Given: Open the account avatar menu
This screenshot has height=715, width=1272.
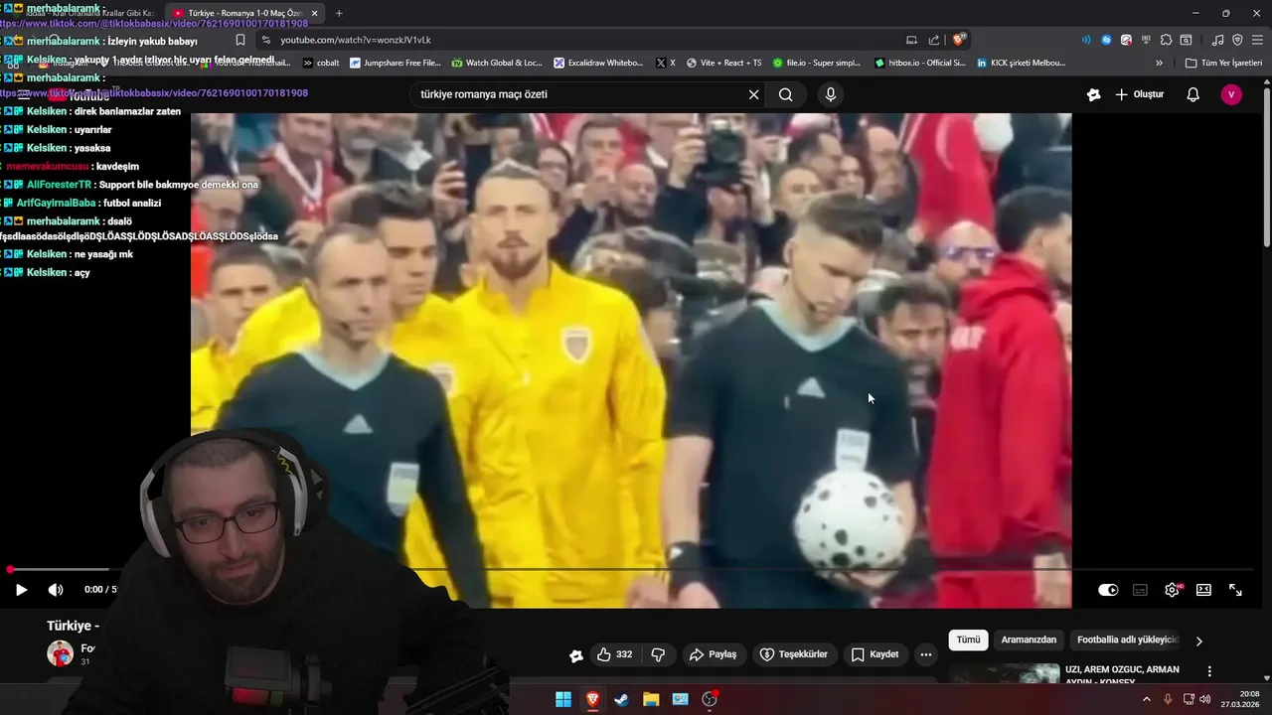Looking at the screenshot, I should point(1231,95).
